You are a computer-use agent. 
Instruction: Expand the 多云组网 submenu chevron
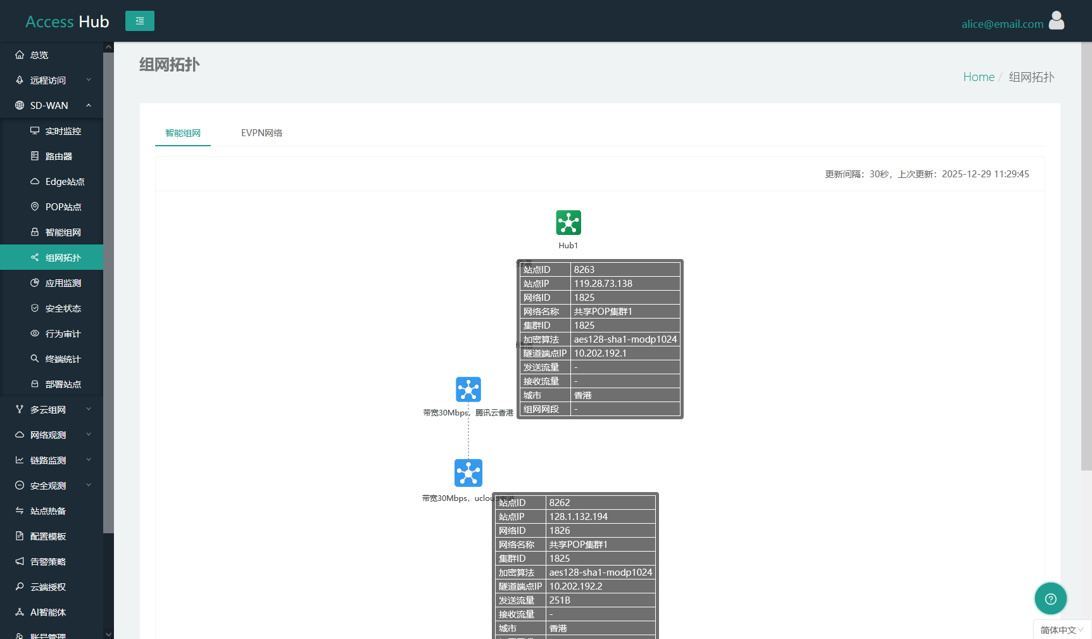click(89, 409)
